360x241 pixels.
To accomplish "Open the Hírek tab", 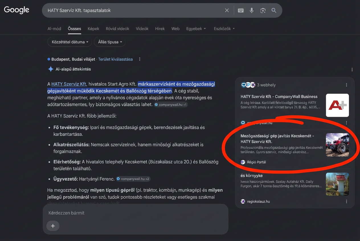I will tap(160, 29).
